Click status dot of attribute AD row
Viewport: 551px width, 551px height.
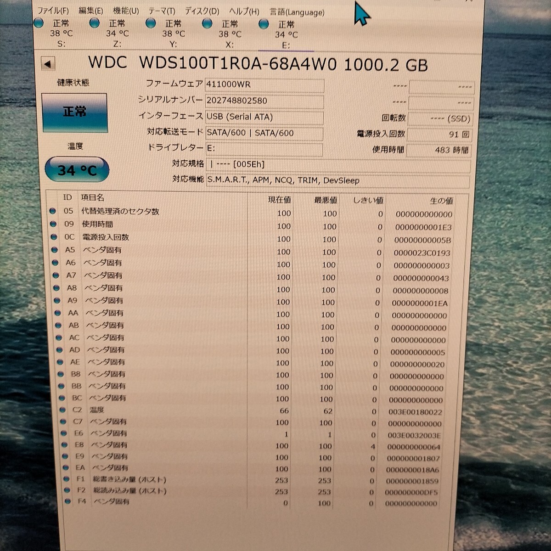click(x=60, y=350)
